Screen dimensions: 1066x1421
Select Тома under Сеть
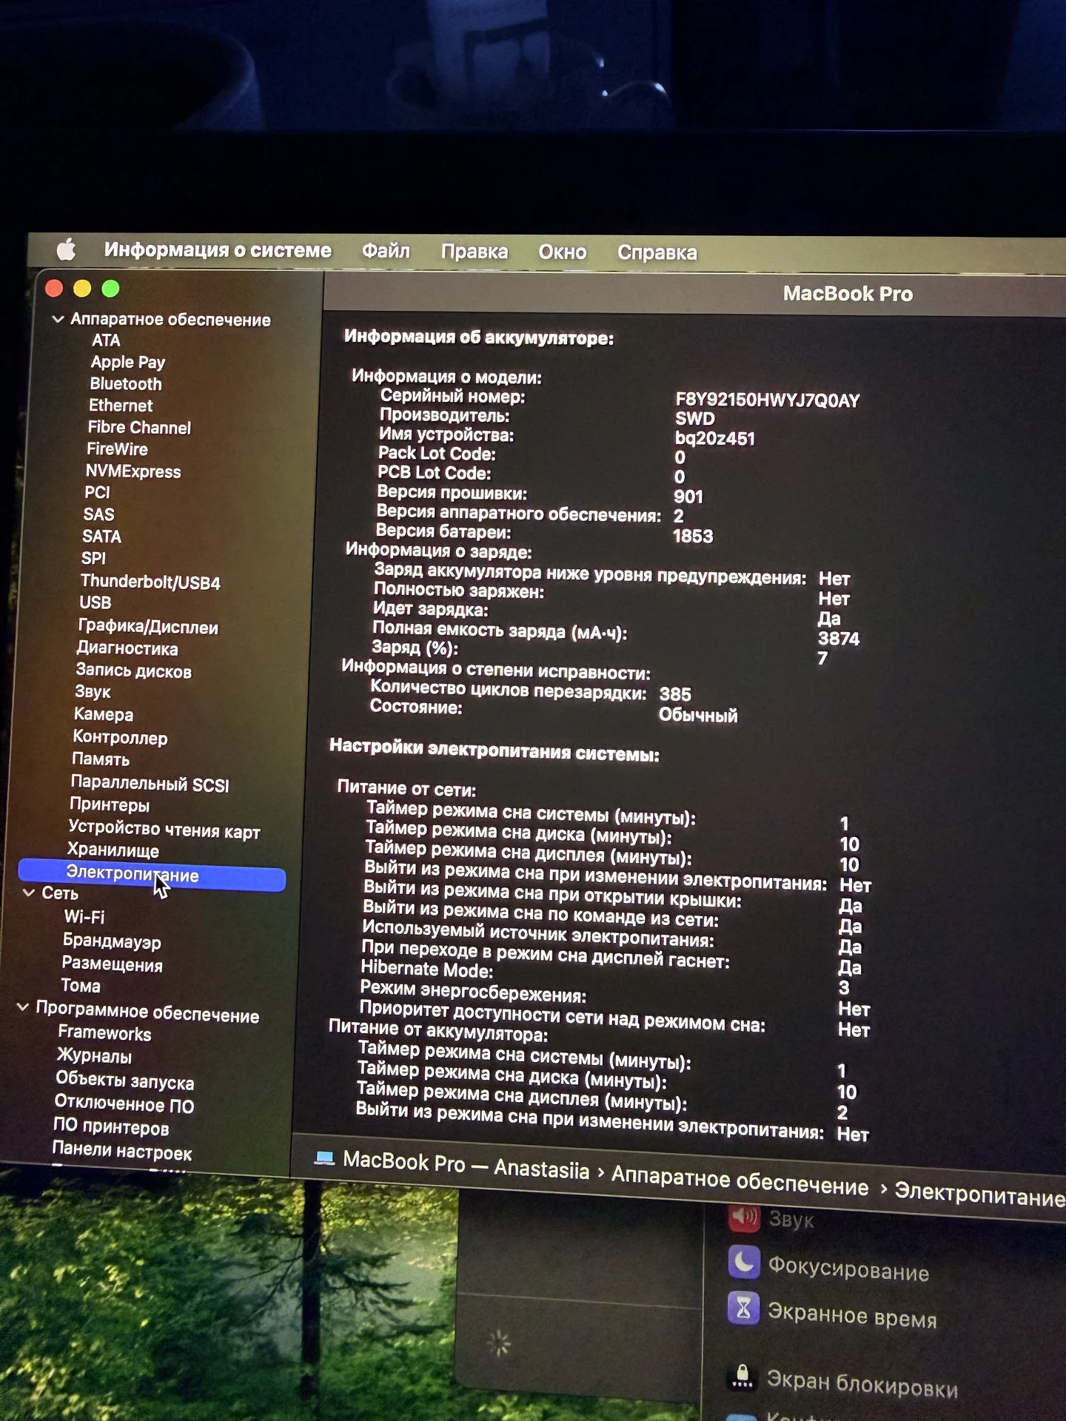pos(81,986)
